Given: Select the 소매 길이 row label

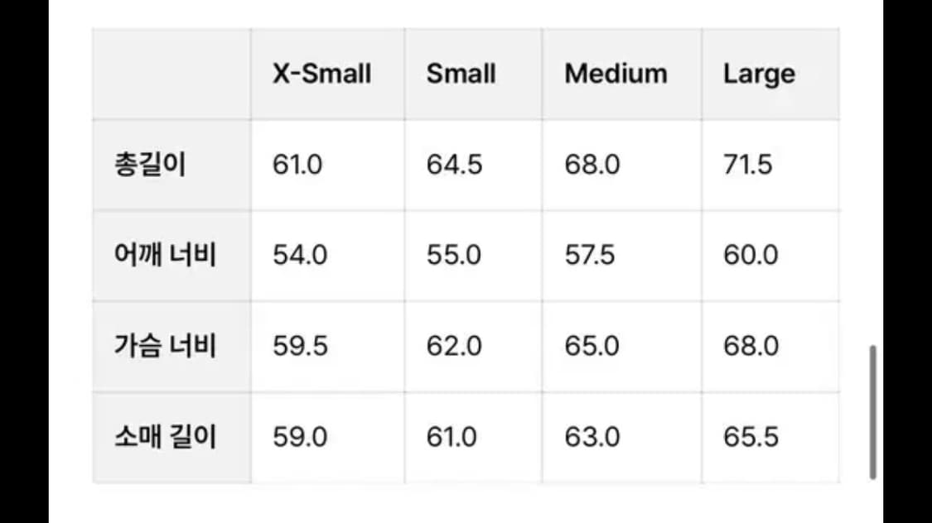Looking at the screenshot, I should pyautogui.click(x=165, y=436).
